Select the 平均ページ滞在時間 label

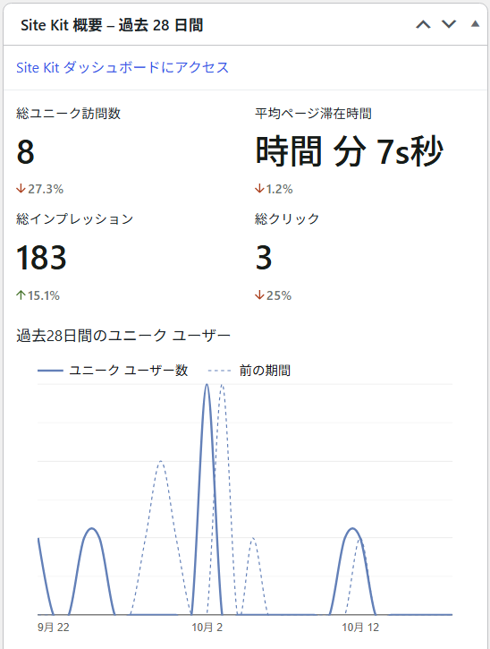313,114
